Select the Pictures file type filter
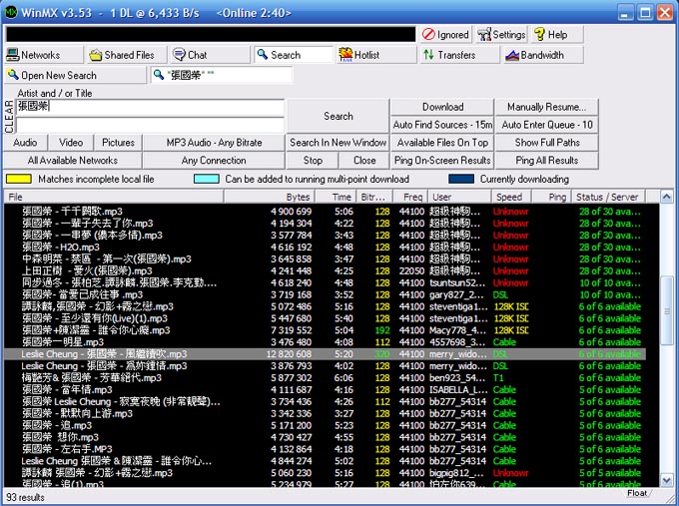The width and height of the screenshot is (679, 506). point(118,143)
